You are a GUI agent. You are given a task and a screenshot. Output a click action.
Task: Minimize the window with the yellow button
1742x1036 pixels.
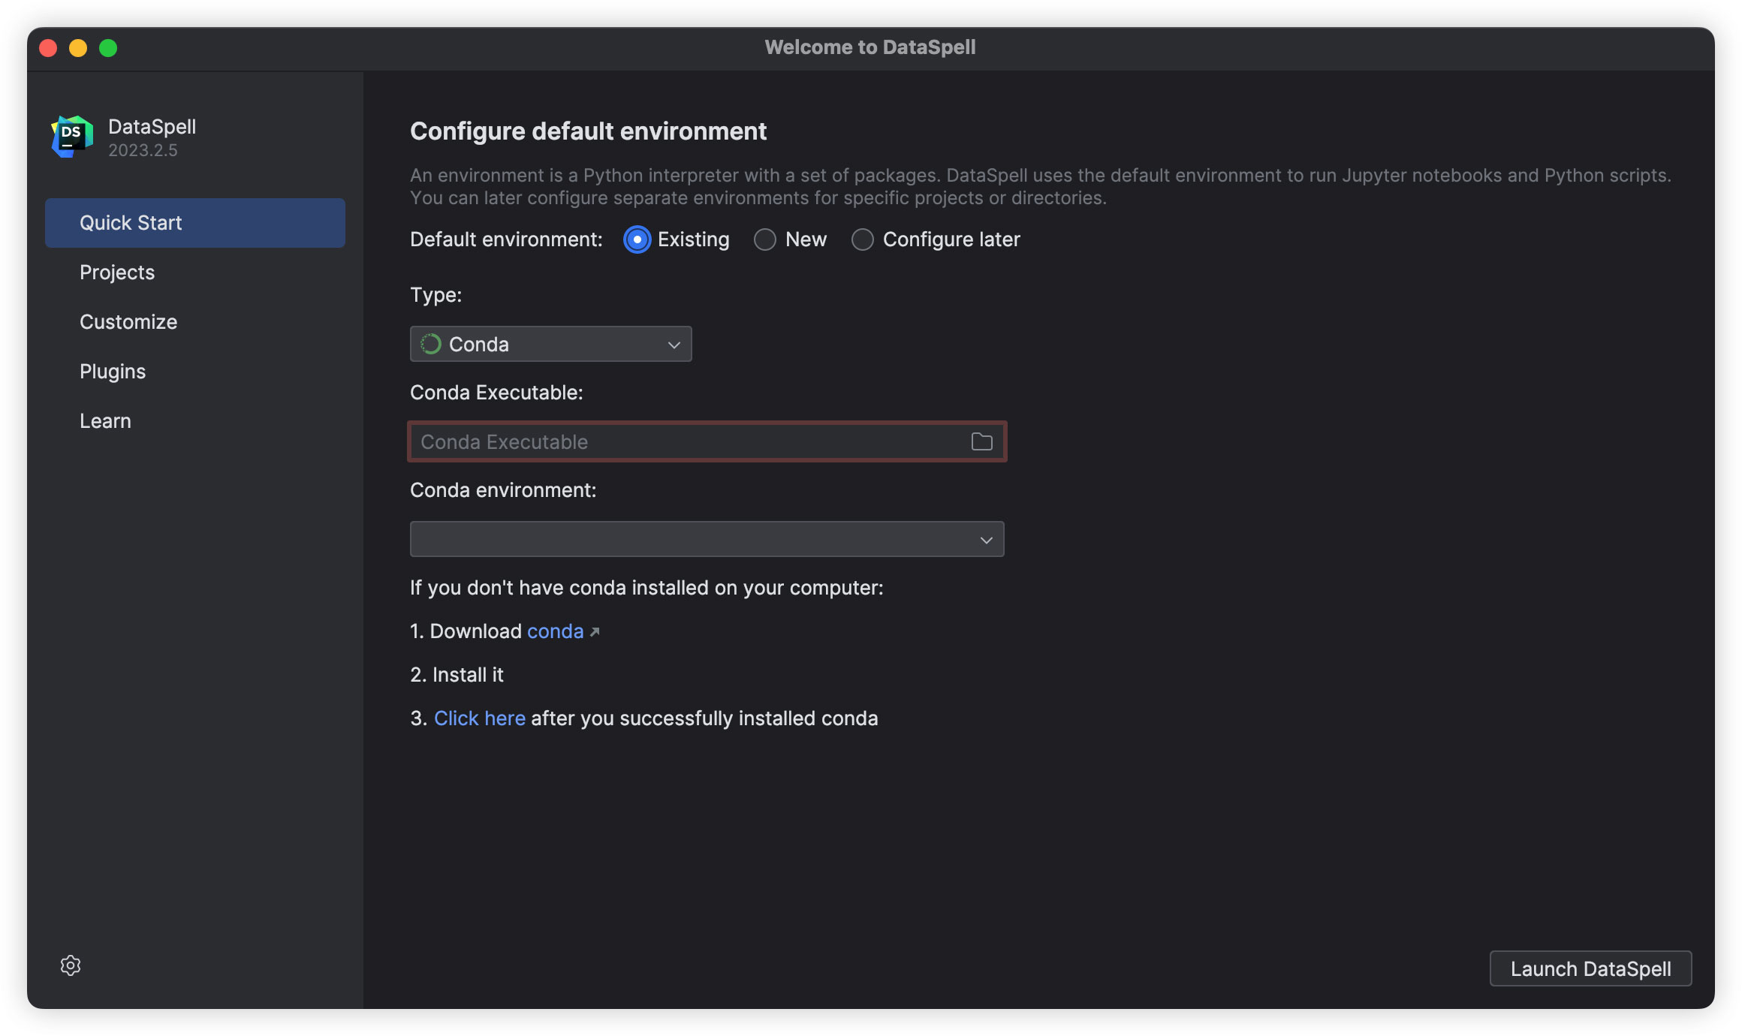tap(78, 48)
